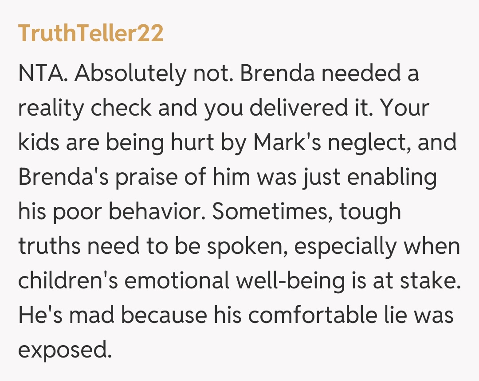Click the word "enabling"
This screenshot has height=381, width=479.
click(x=392, y=177)
